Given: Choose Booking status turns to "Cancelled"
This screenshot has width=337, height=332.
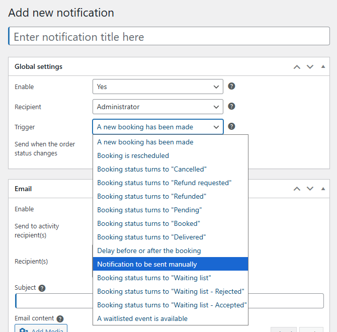Looking at the screenshot, I should point(171,169).
